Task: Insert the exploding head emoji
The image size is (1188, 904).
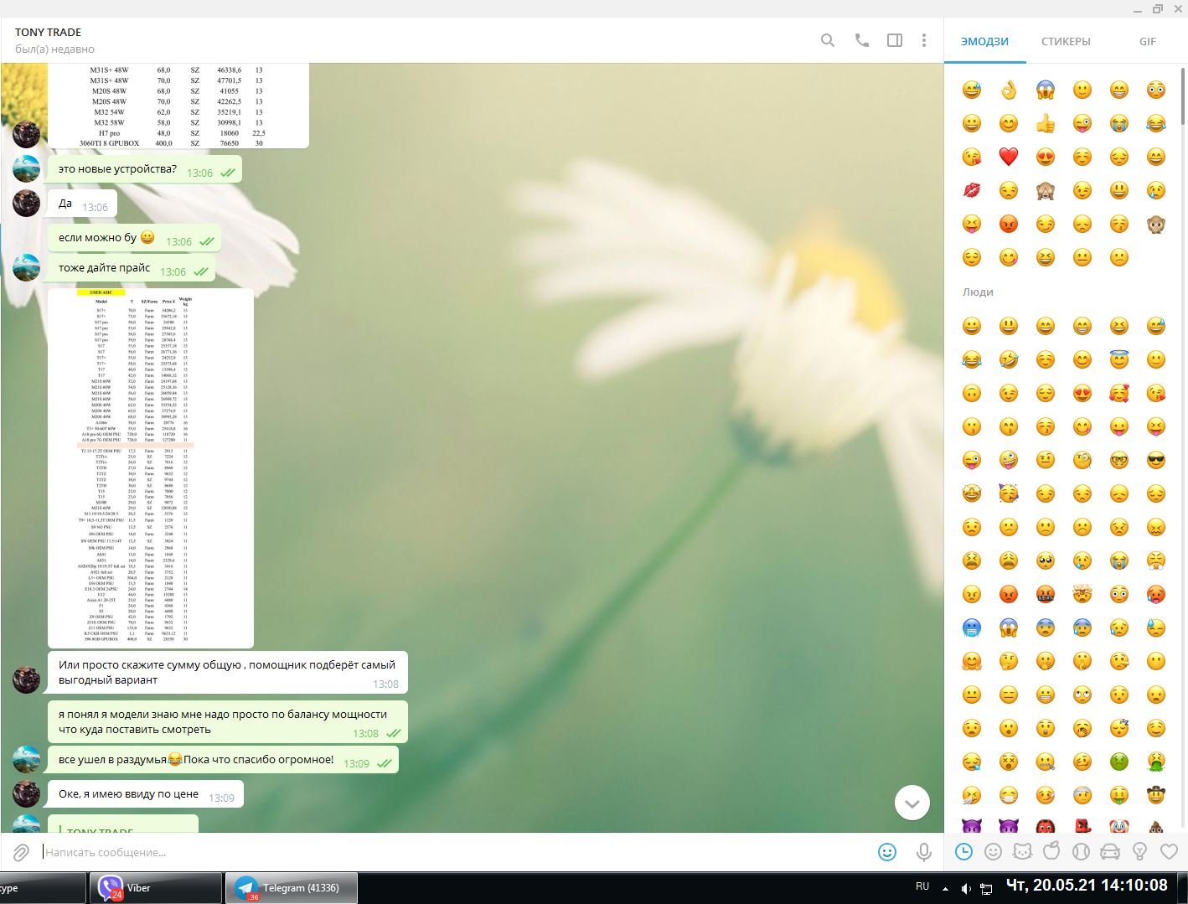Action: [x=1082, y=594]
